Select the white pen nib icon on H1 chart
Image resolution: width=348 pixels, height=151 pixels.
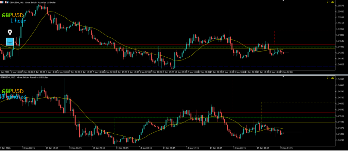10,33
